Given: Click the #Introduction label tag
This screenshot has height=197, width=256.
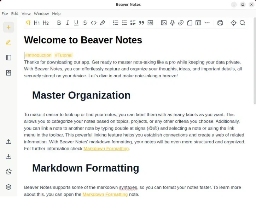Looking at the screenshot, I should 38,55.
